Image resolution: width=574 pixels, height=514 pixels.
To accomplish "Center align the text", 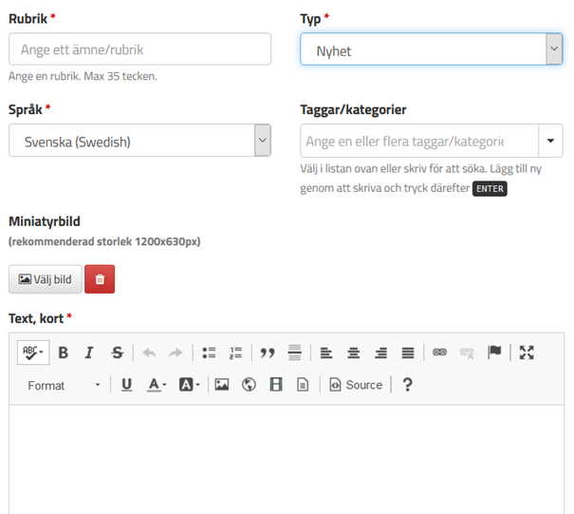I will pyautogui.click(x=353, y=352).
